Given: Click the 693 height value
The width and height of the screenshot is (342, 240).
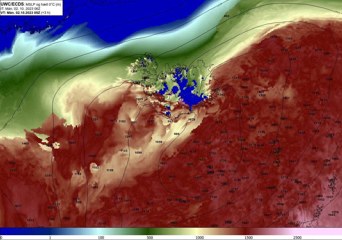Looking at the screenshot, I should coord(227,16).
